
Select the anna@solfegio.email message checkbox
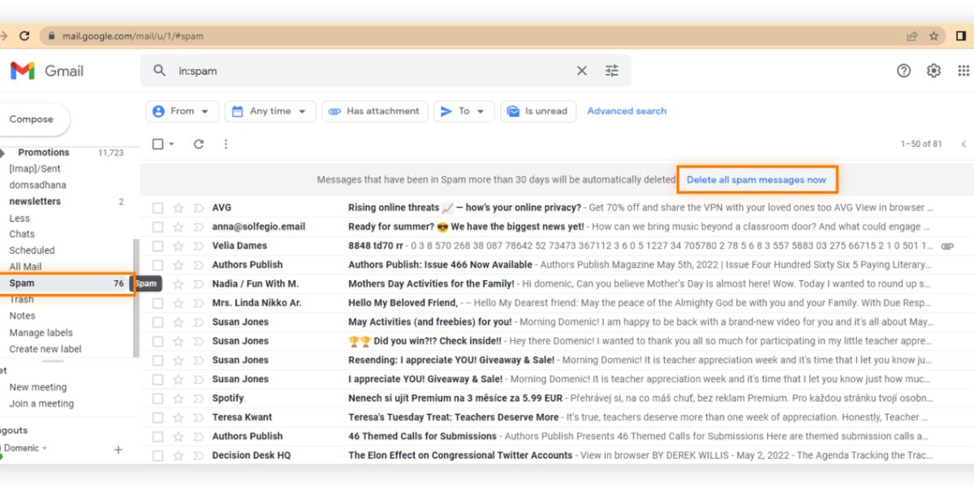(158, 227)
